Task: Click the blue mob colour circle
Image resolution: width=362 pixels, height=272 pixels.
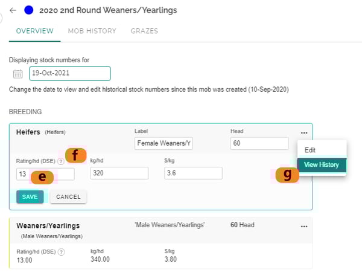Action: tap(28, 10)
